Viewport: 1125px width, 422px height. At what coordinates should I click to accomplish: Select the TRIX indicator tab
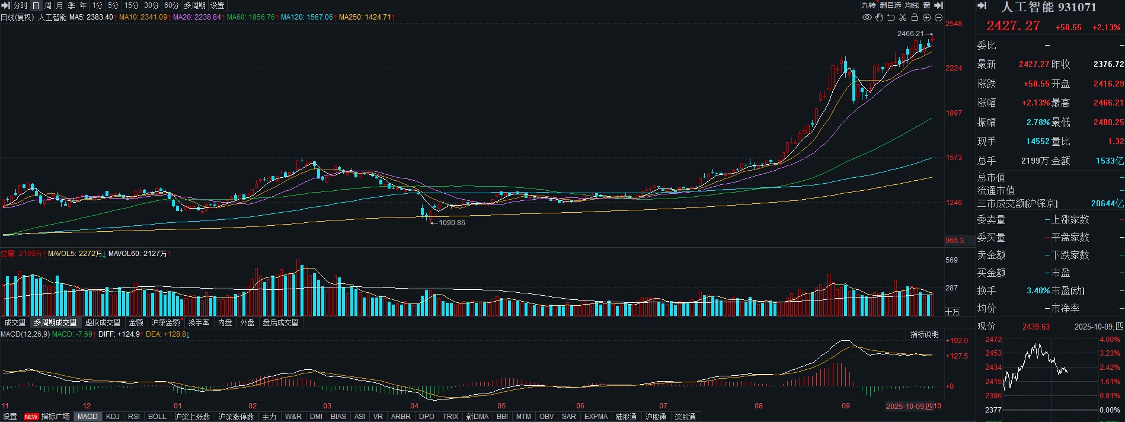point(450,417)
